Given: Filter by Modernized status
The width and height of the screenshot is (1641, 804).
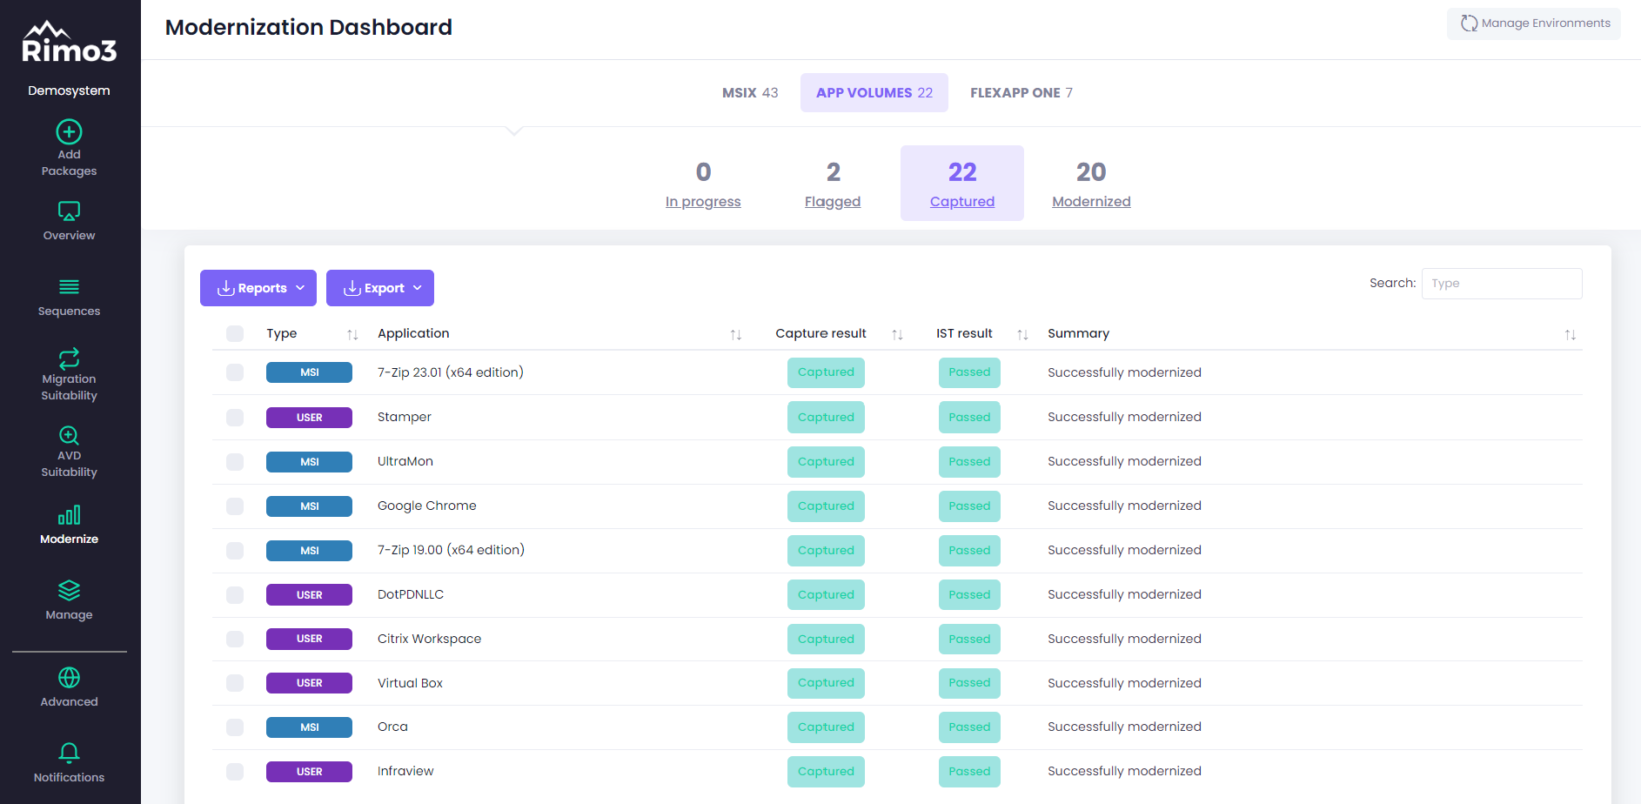Looking at the screenshot, I should (1091, 184).
